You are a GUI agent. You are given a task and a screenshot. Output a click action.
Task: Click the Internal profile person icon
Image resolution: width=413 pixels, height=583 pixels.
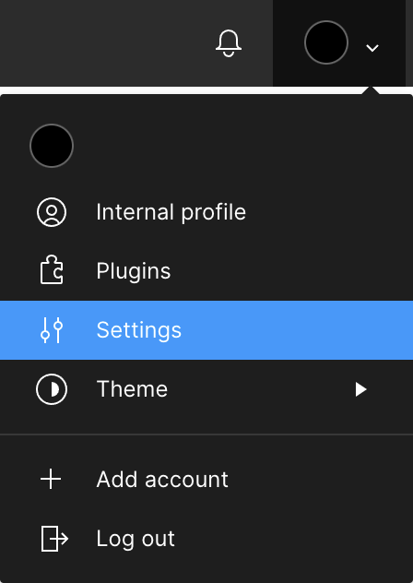(x=52, y=212)
